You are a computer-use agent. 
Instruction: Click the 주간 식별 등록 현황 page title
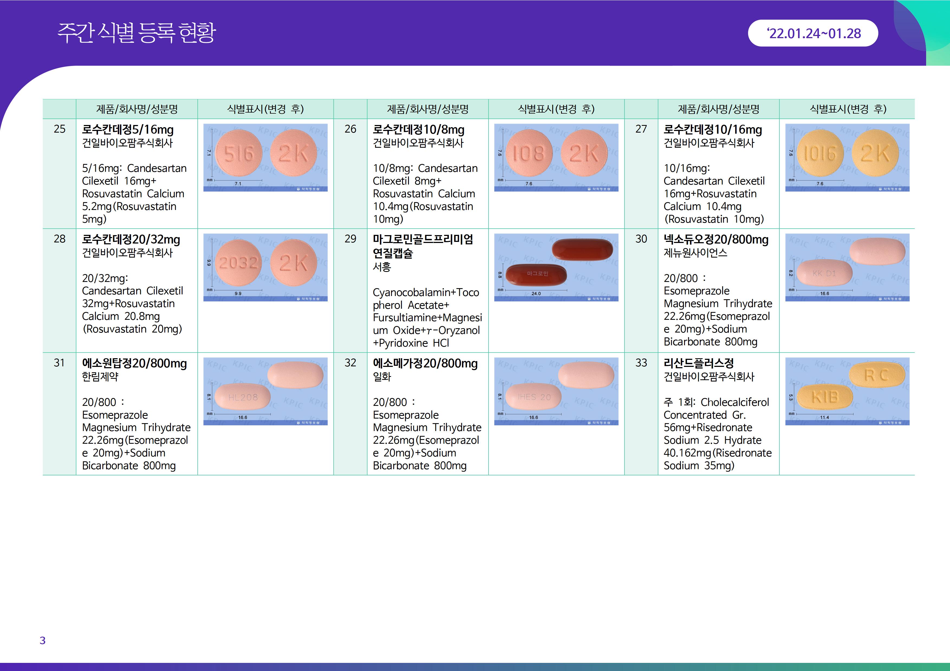(136, 33)
